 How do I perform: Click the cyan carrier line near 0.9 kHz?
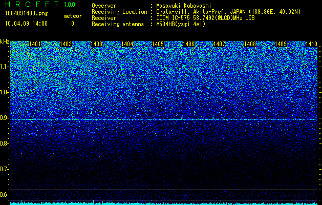(164, 119)
